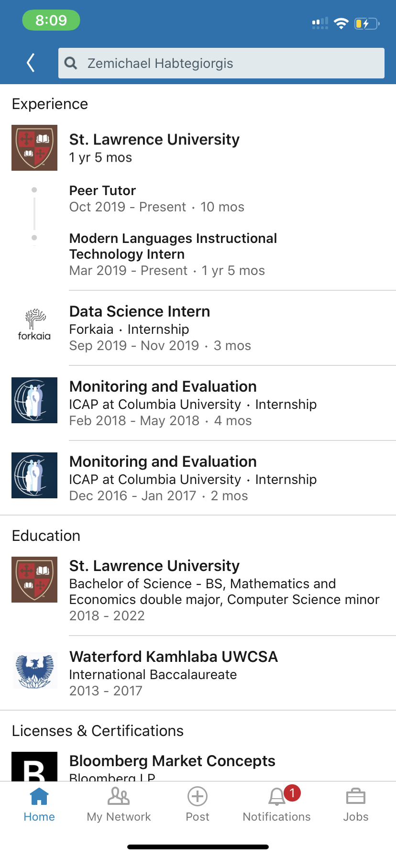Click the search magnifier icon
Image resolution: width=396 pixels, height=857 pixels.
click(x=71, y=63)
